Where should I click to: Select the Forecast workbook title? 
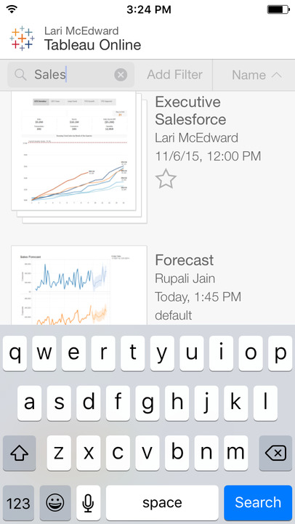tap(185, 260)
